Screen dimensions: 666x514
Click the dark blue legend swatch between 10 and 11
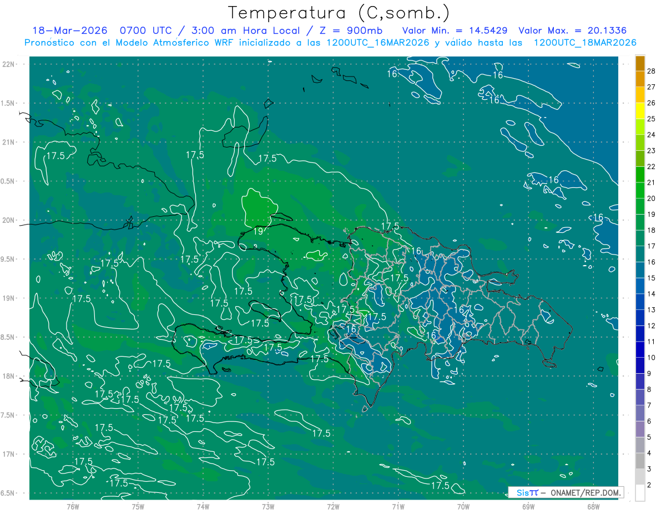pyautogui.click(x=640, y=350)
